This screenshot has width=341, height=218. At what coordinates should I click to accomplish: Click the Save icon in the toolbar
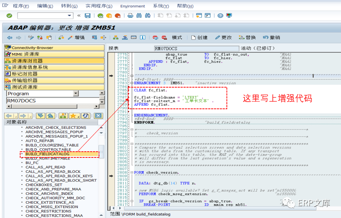(x=88, y=15)
